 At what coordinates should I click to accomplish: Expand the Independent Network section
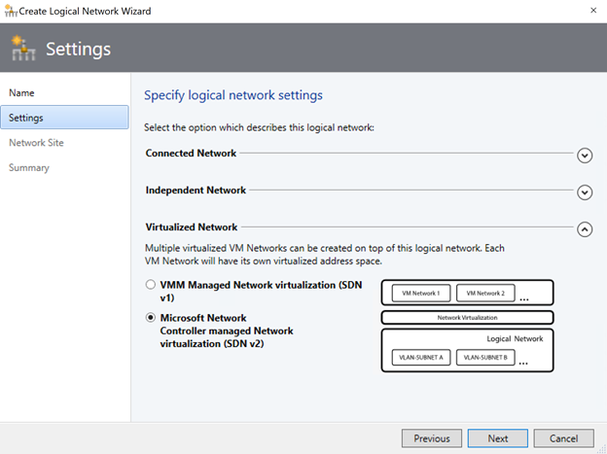coord(585,192)
